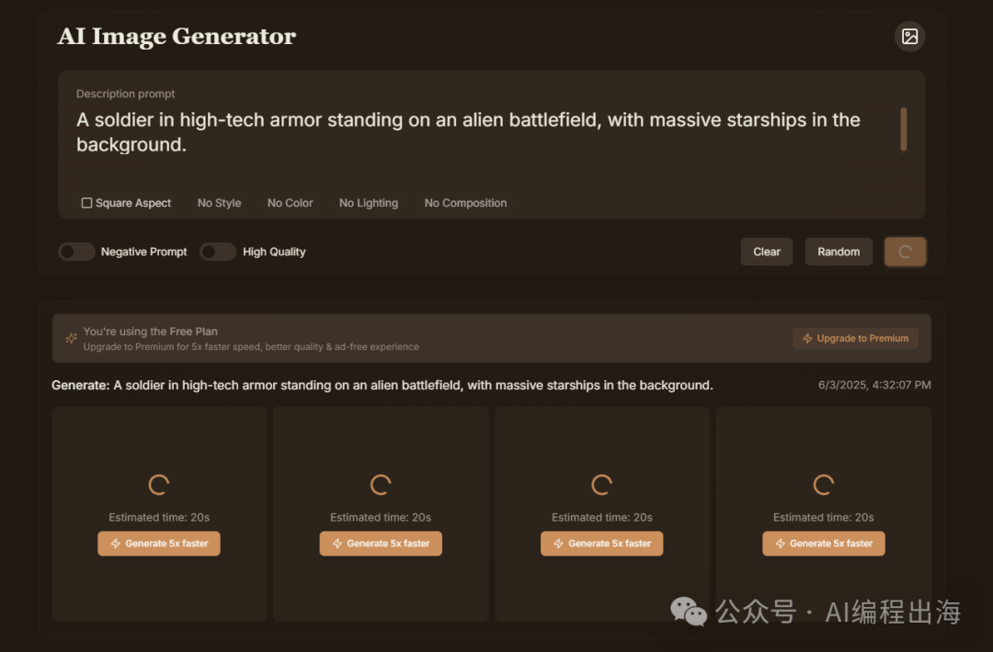Open the No Composition selector
Screen dimensions: 993x652
pyautogui.click(x=465, y=203)
